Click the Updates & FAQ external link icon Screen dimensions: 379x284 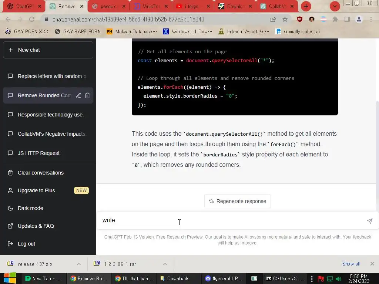coord(10,226)
